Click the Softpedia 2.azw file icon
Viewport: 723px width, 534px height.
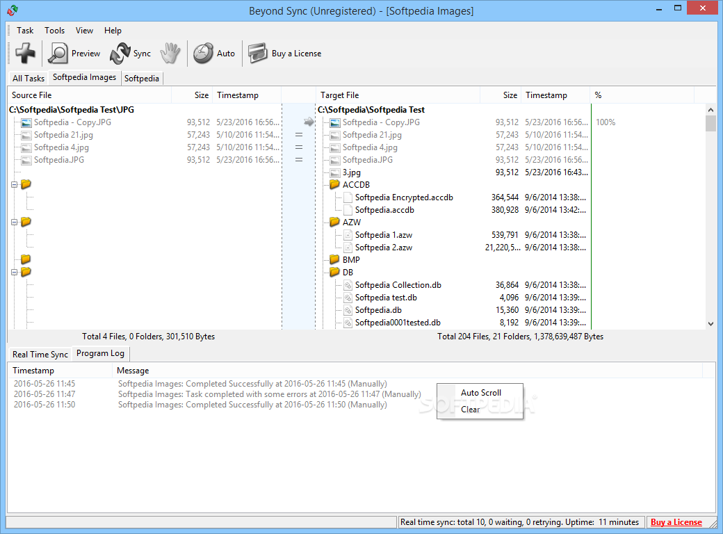[348, 247]
